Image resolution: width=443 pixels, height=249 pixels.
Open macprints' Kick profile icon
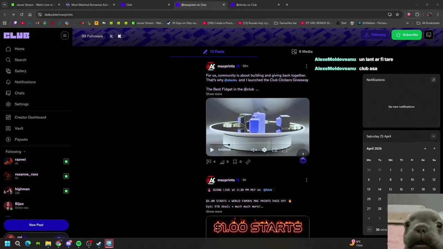click(119, 36)
